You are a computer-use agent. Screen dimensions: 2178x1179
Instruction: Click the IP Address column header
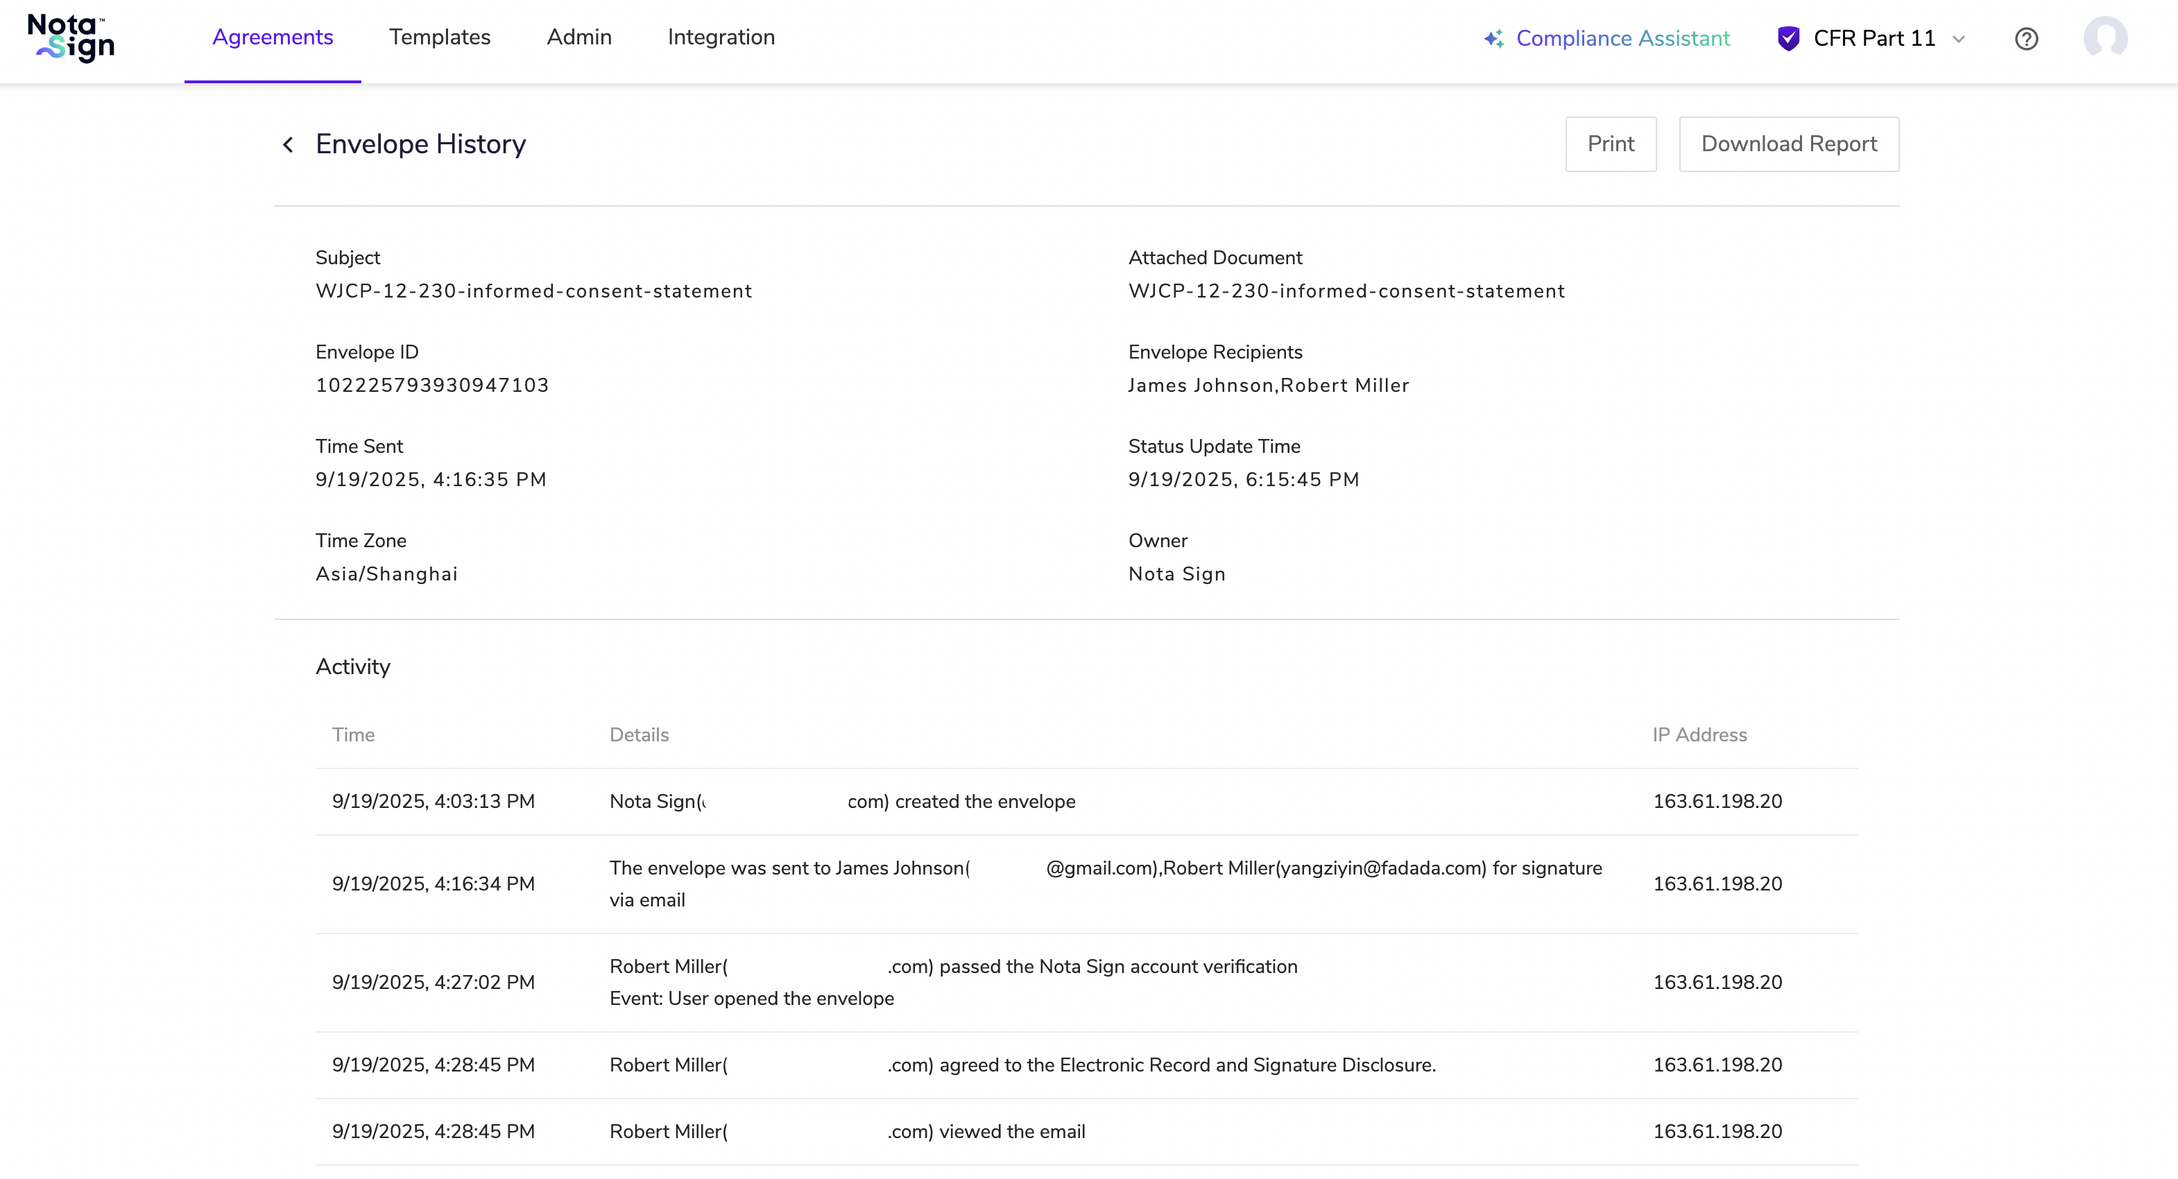(1699, 735)
